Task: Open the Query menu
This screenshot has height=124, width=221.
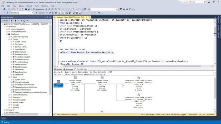Action: [21, 6]
